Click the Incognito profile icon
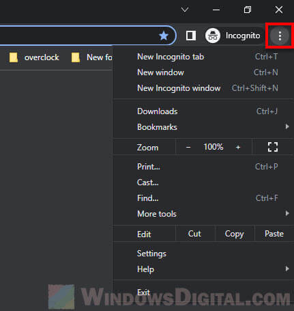The image size is (294, 311). point(213,36)
